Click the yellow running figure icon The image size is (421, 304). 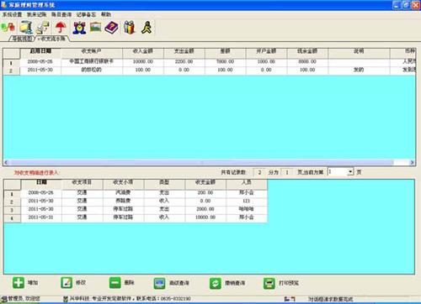tap(147, 28)
